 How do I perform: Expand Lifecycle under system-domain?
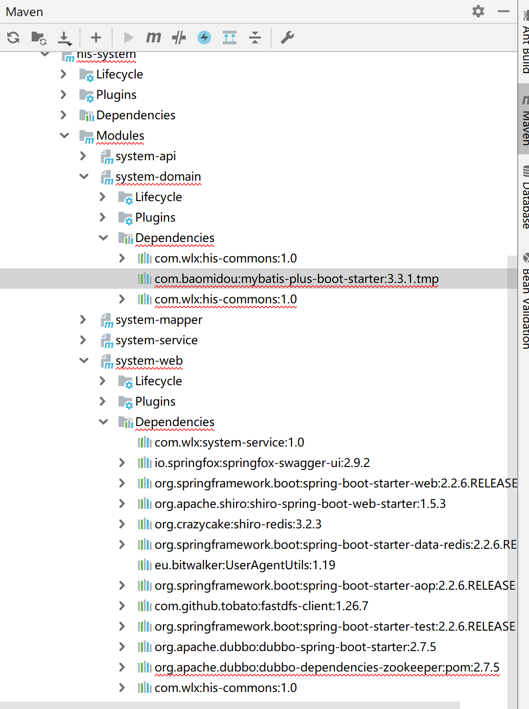[x=102, y=197]
